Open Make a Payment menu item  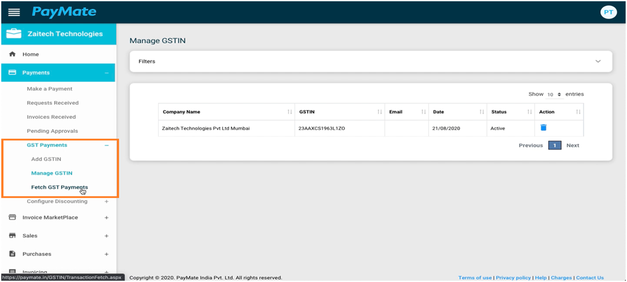[x=49, y=89]
